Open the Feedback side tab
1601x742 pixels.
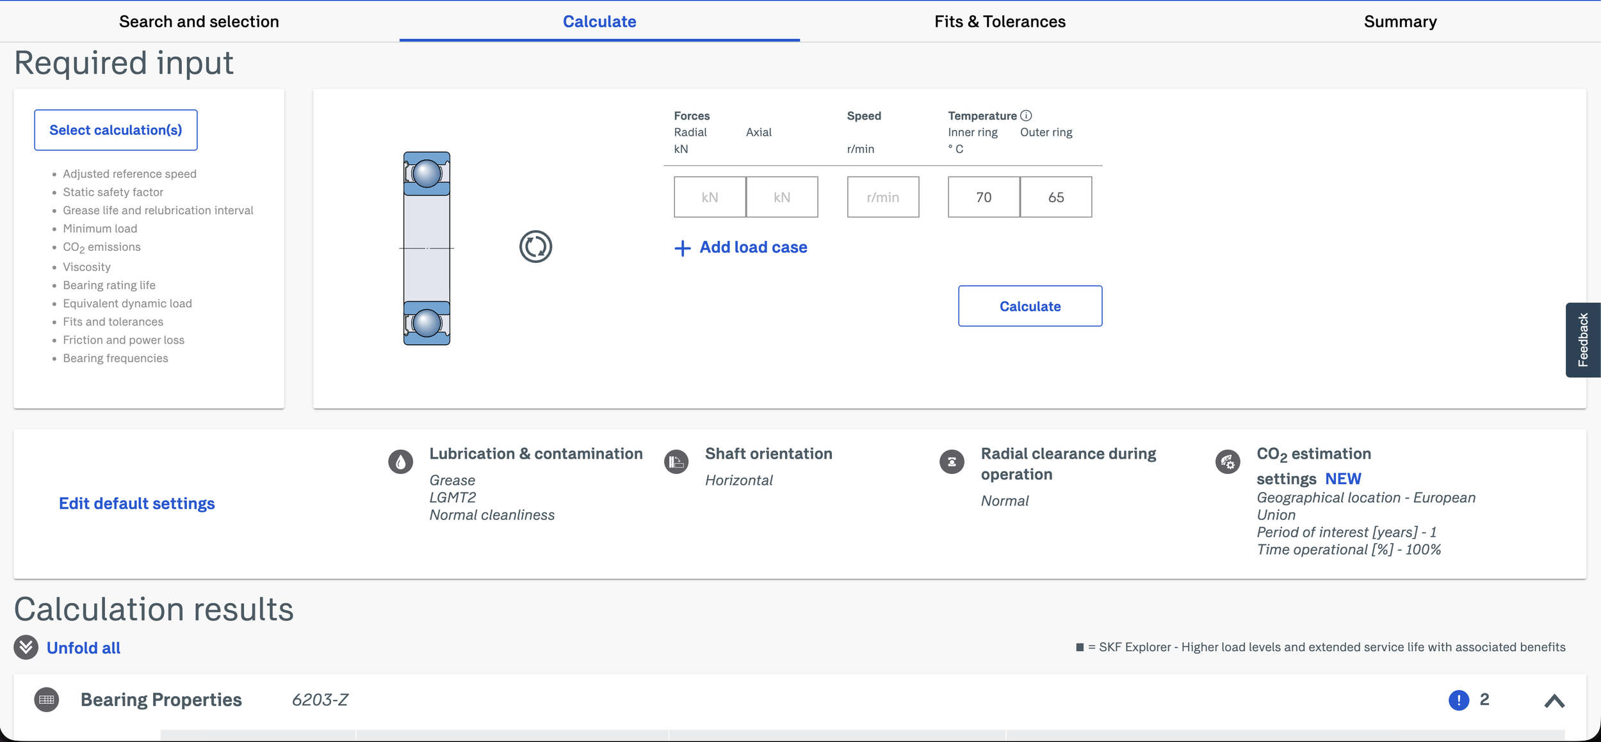coord(1582,340)
